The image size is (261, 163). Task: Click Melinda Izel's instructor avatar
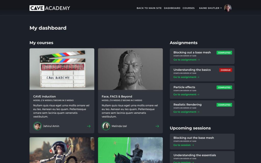(106, 126)
